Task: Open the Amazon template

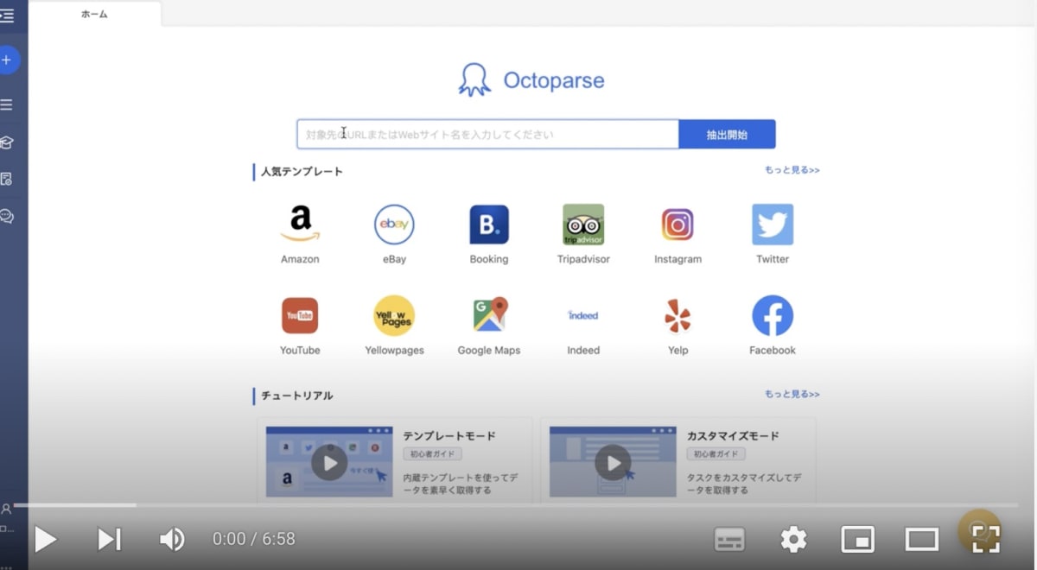Action: [x=300, y=225]
